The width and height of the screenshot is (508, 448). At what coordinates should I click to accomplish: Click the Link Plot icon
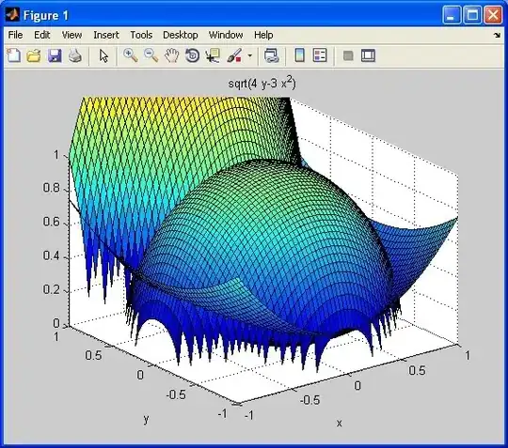click(x=271, y=55)
